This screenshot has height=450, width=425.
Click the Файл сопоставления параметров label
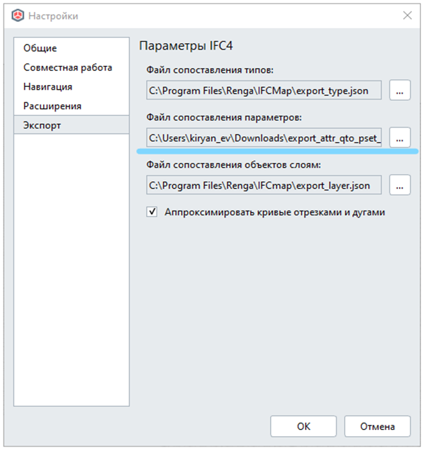point(224,117)
